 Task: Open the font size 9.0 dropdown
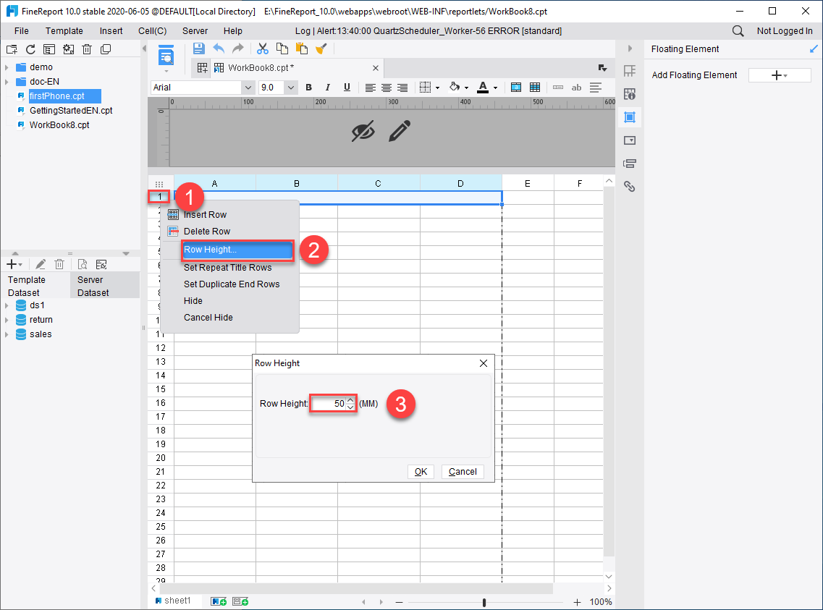(x=291, y=88)
